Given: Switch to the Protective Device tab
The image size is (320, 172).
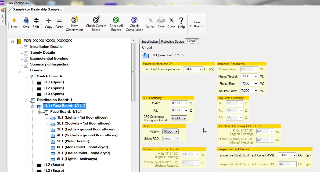Looking at the screenshot, I should (172, 42).
